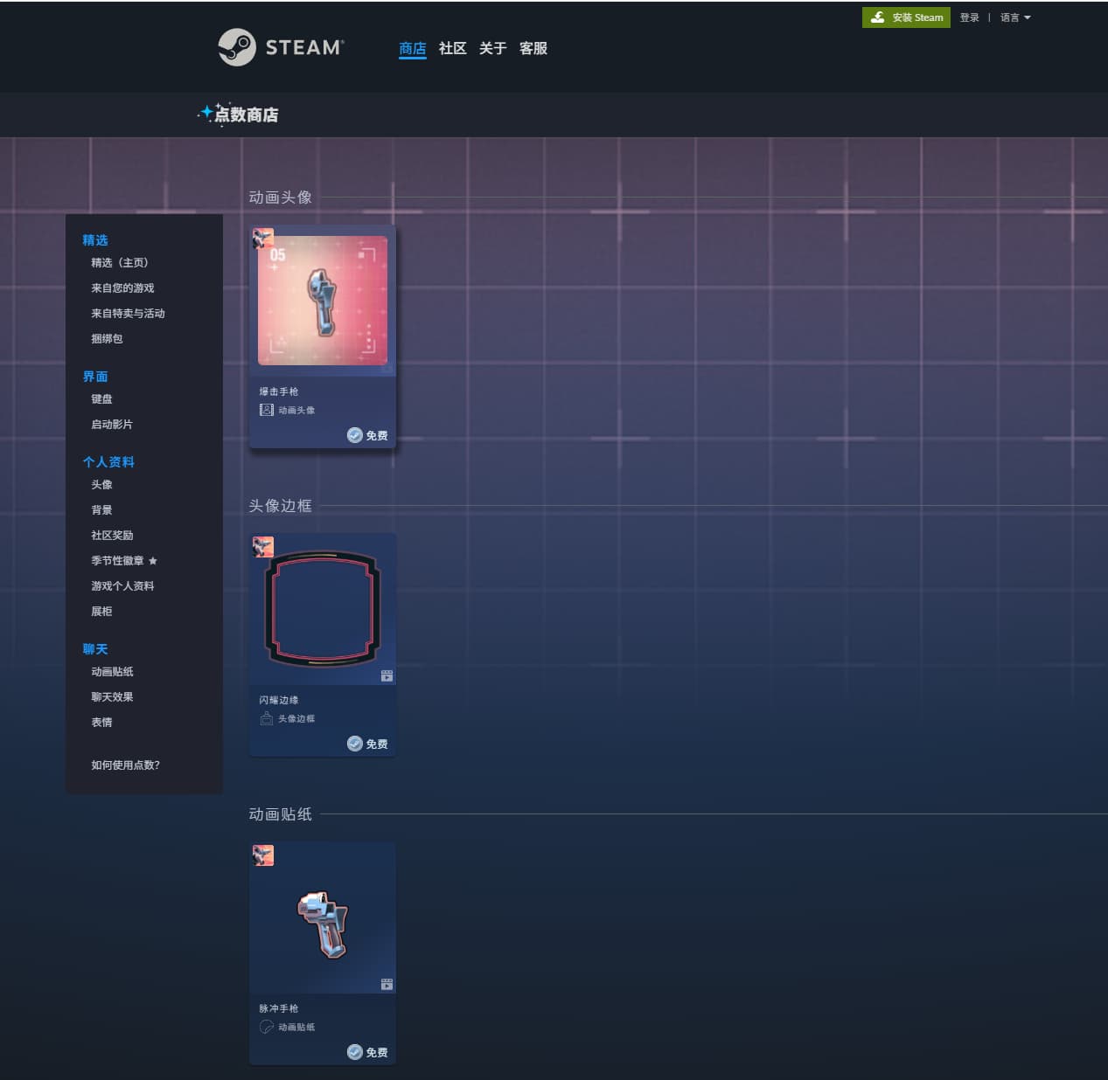Open the 爆击手枪 animated avatar thumbnail
This screenshot has height=1080, width=1108.
(x=323, y=301)
